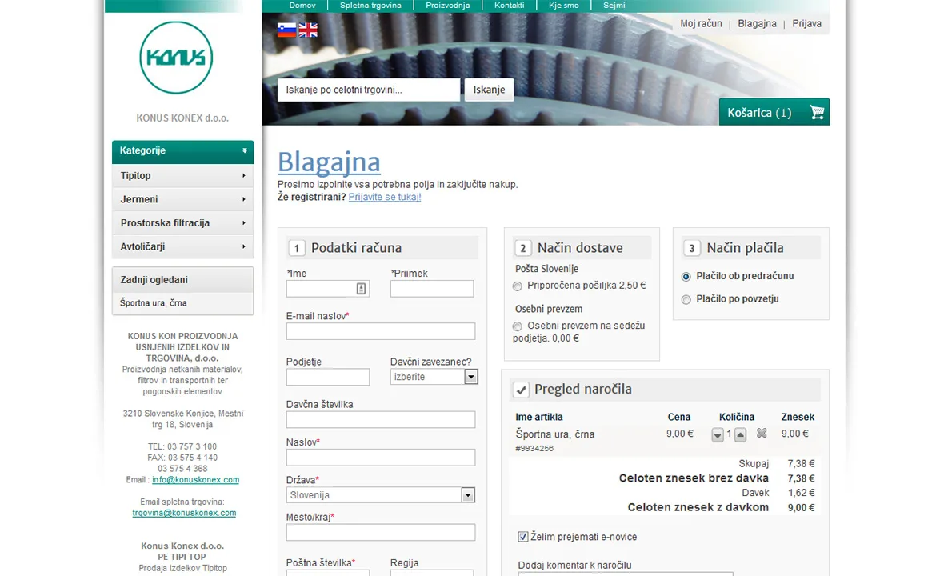Select Priporočena pošiljka 2,50 € delivery
Viewport: 936px width, 576px height.
pyautogui.click(x=518, y=286)
